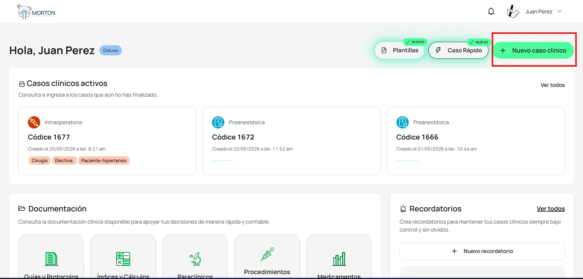
Task: Open the Guías y Protocolos document icon
Action: 51,259
